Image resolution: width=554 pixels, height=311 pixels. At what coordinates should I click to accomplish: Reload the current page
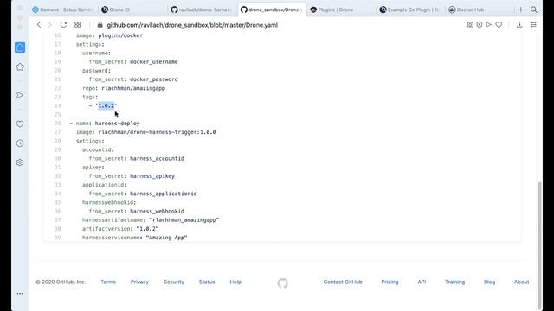click(x=63, y=25)
